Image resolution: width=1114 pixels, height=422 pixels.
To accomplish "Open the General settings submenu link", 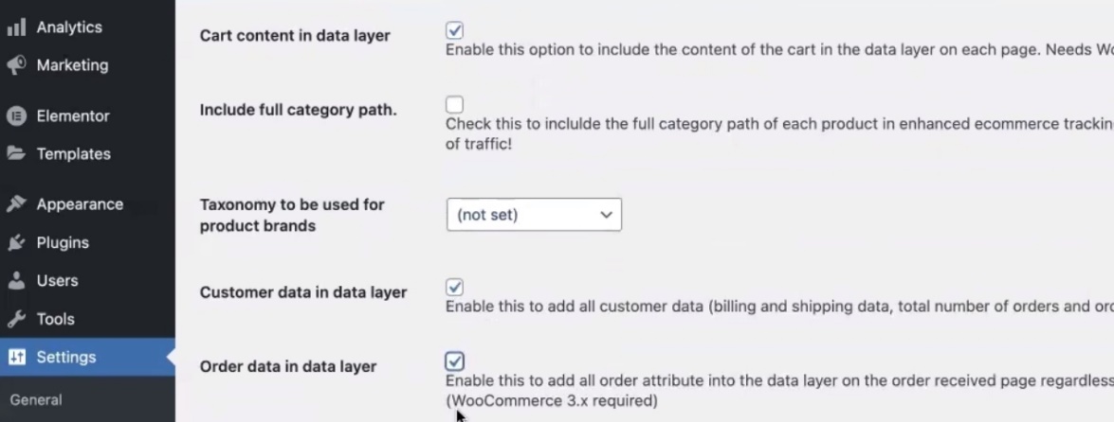I will (x=36, y=400).
